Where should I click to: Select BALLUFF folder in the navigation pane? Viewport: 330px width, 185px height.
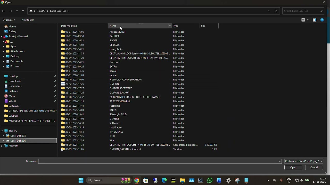(x=13, y=116)
